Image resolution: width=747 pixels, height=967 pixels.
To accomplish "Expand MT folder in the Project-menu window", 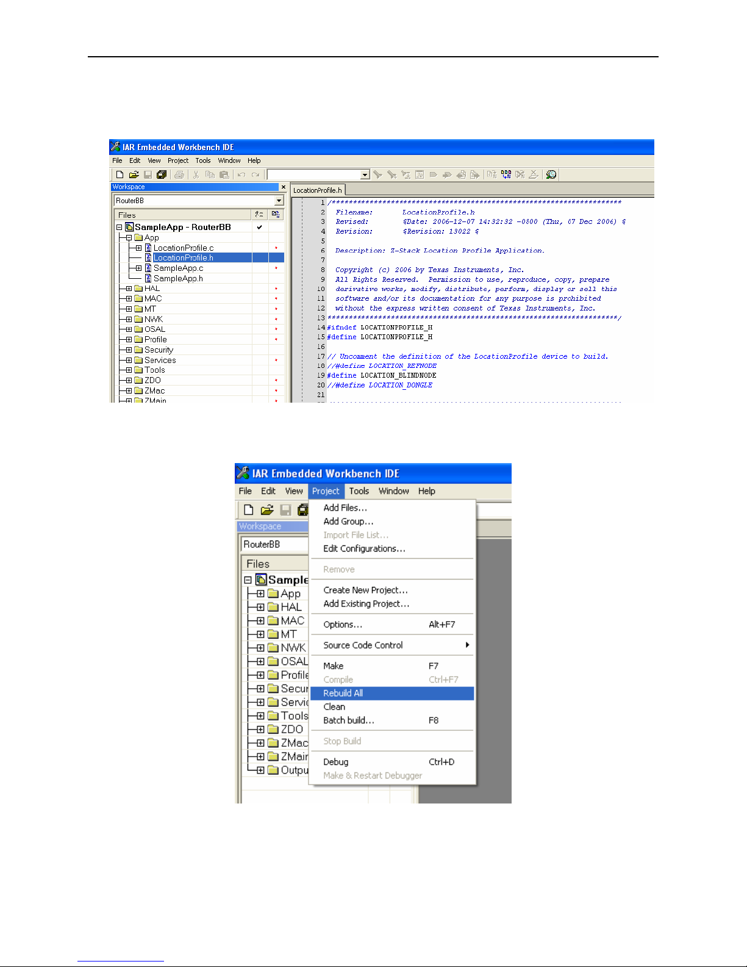I will pyautogui.click(x=260, y=634).
